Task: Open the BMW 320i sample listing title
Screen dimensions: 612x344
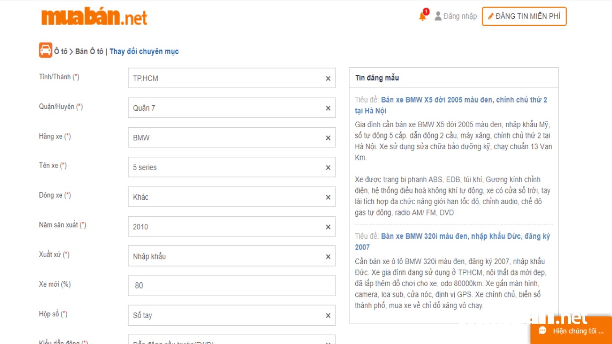Action: point(453,241)
